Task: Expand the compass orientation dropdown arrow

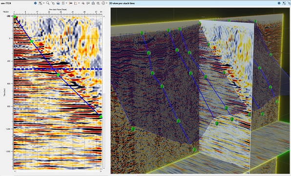Action: click(106, 3)
